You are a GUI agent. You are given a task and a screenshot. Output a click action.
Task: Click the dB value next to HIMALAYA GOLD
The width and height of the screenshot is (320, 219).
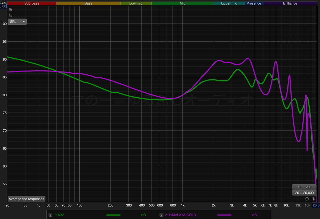coord(254,215)
